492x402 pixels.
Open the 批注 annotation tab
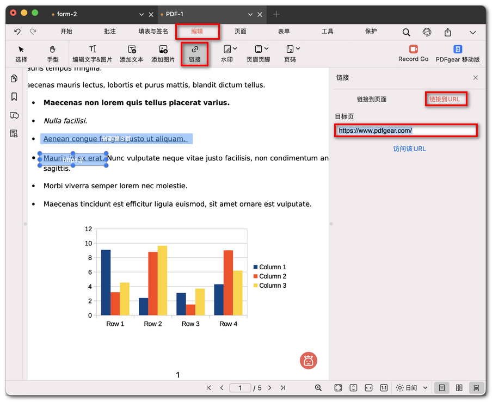point(110,32)
